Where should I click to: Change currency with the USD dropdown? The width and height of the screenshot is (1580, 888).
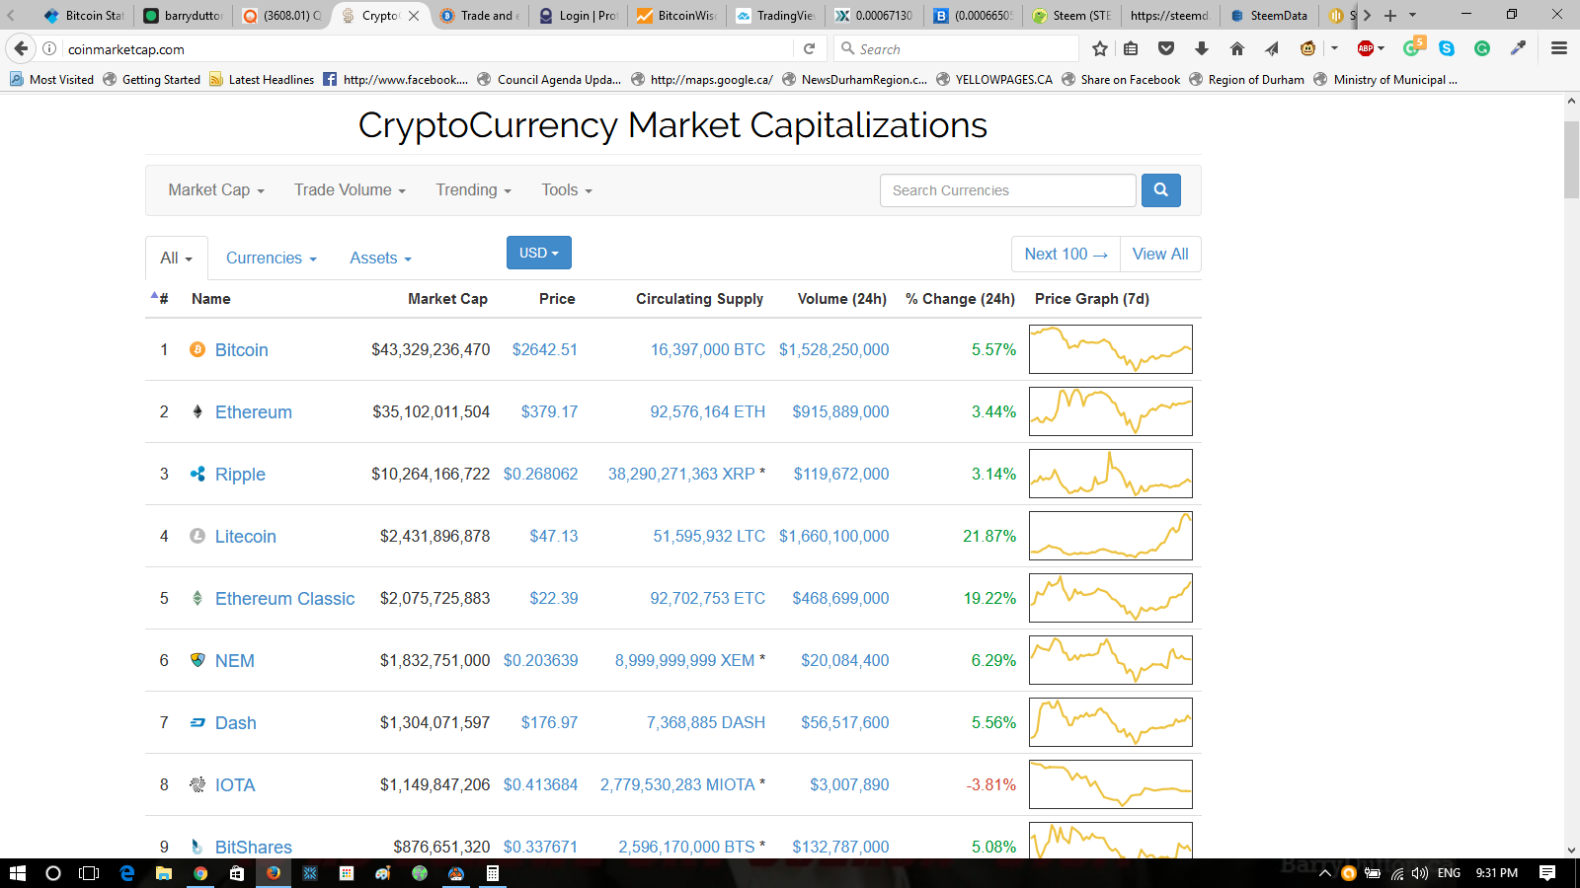tap(539, 253)
